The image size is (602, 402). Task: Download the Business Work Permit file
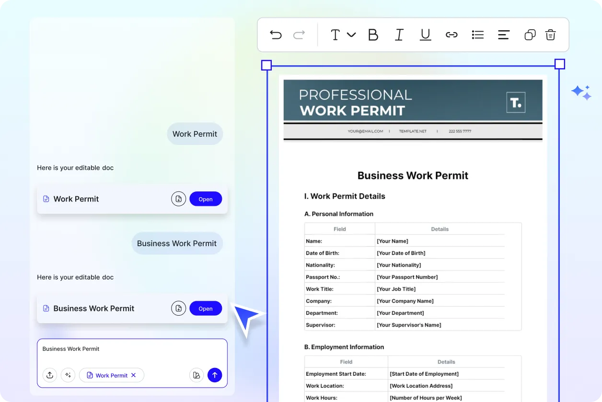pyautogui.click(x=178, y=308)
